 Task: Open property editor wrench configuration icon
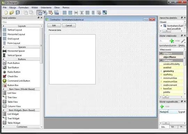coord(183,41)
